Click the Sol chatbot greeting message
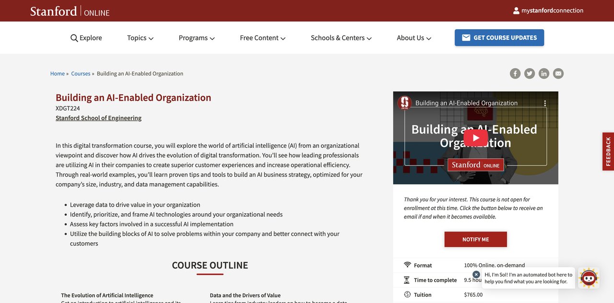Viewport: 614px width, 303px height. pyautogui.click(x=529, y=278)
